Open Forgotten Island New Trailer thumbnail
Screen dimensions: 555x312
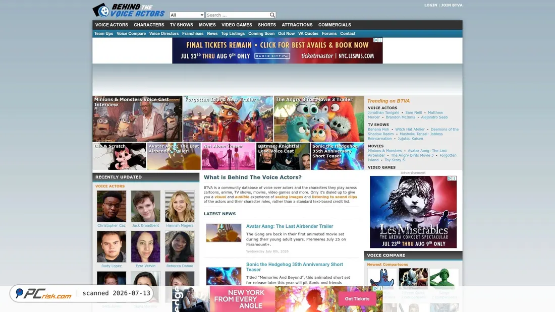228,119
